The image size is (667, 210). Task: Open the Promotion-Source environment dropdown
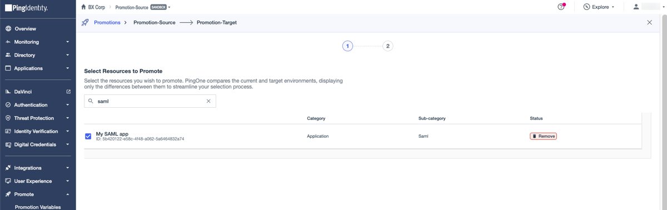[x=170, y=8]
